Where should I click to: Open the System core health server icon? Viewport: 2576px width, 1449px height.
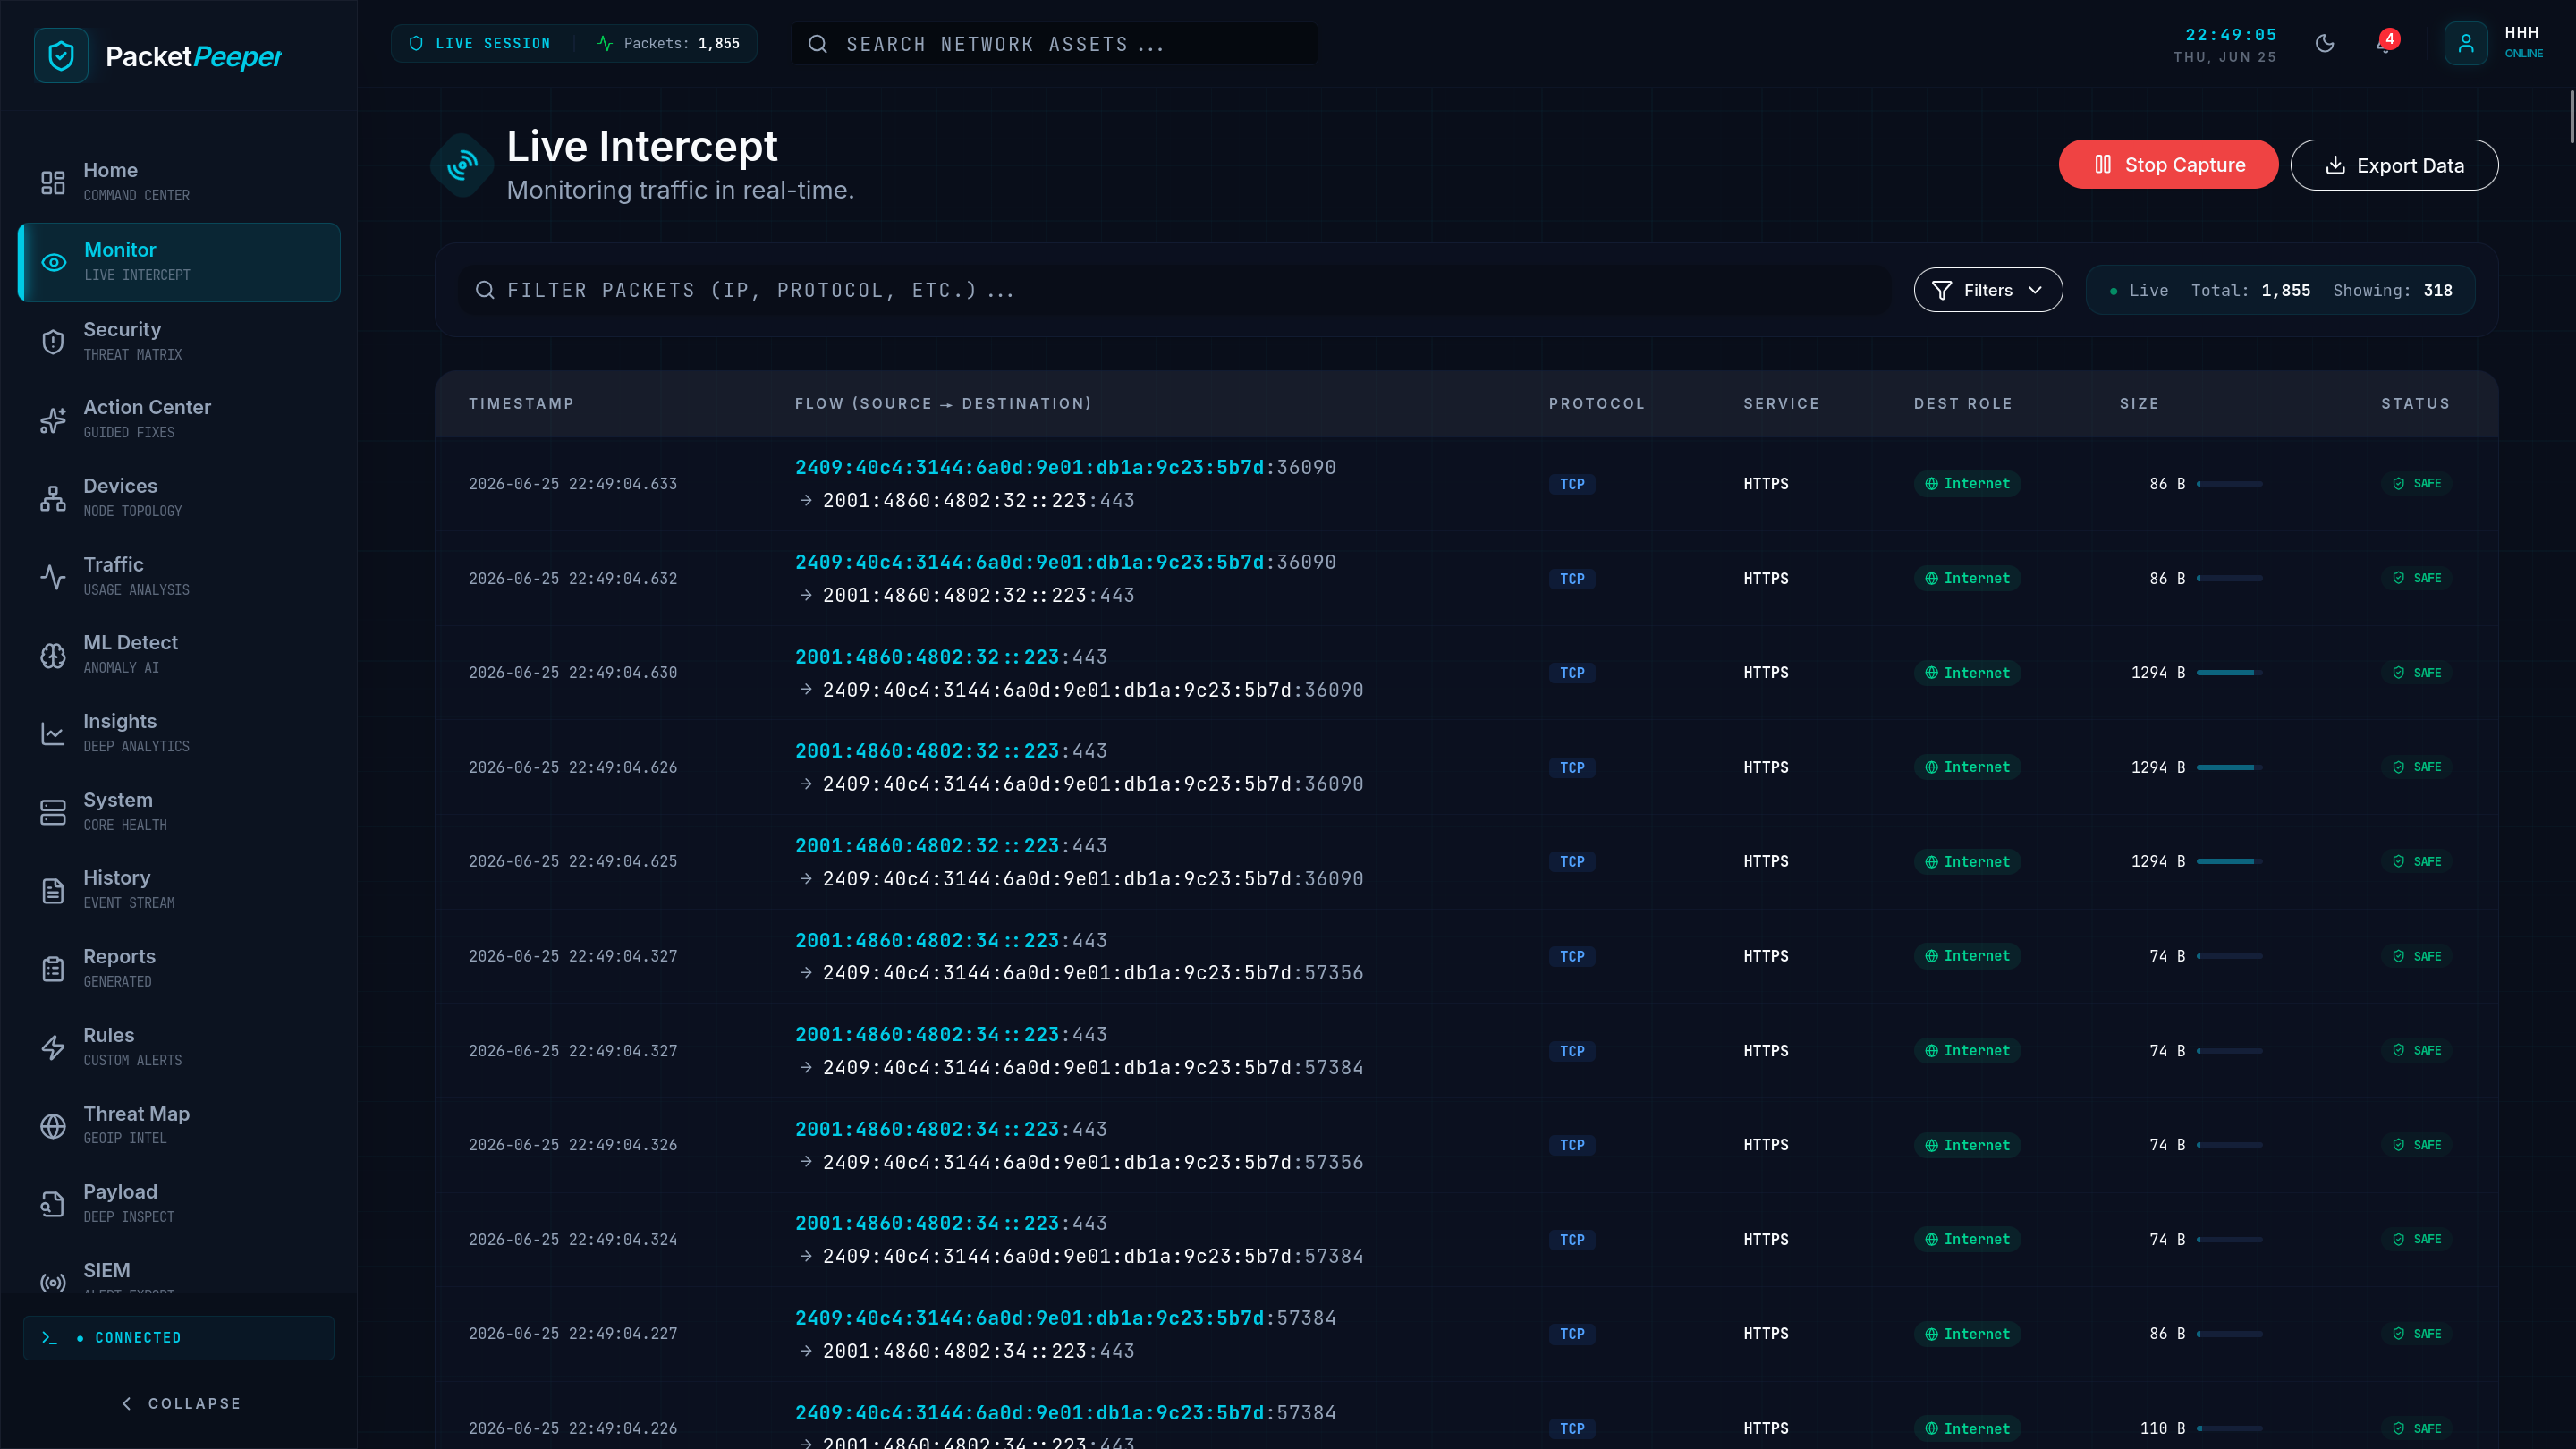(x=53, y=813)
